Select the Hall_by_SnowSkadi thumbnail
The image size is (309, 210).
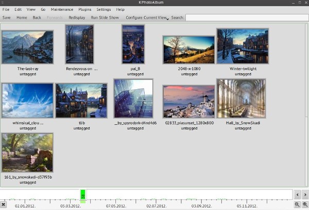coord(241,99)
